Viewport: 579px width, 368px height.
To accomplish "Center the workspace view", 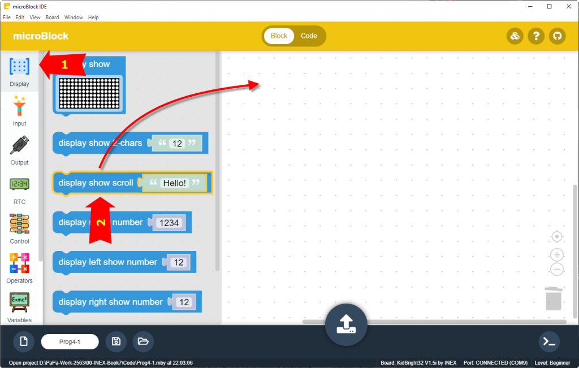I will [557, 237].
